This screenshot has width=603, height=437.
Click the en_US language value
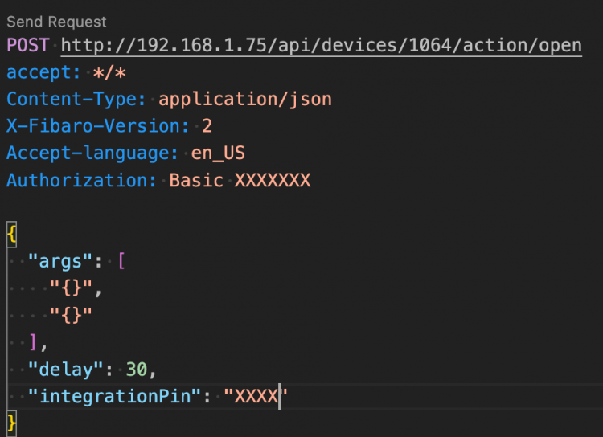coord(218,153)
